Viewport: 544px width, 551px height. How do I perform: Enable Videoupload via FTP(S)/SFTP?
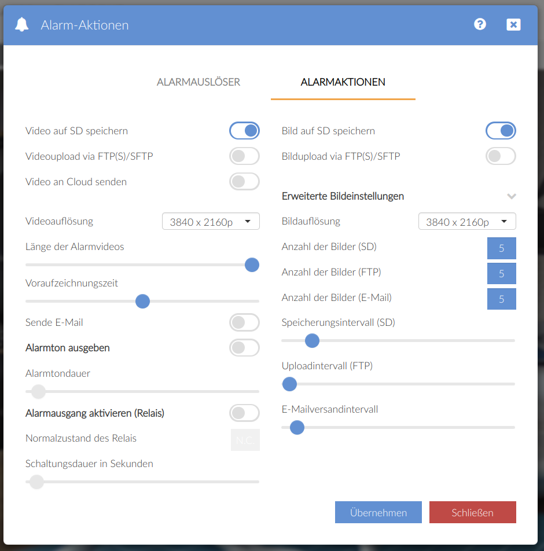[x=244, y=156]
